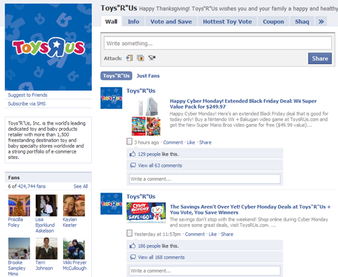Click Subscribe via SMS link

coord(27,103)
